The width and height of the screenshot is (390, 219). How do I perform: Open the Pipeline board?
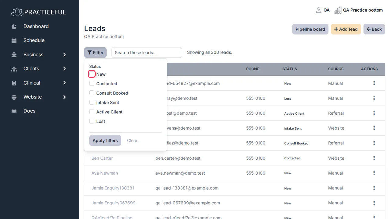click(310, 29)
